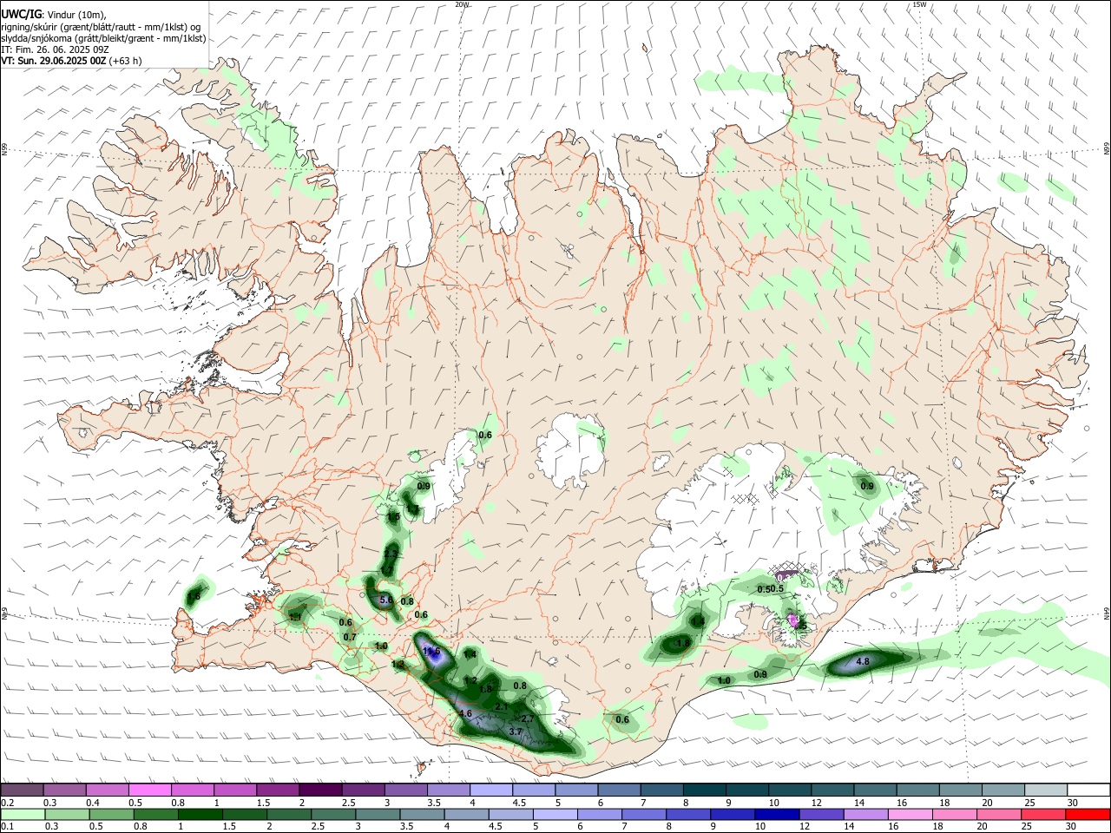Pick the darkest green rain swatch at 1

201,815
